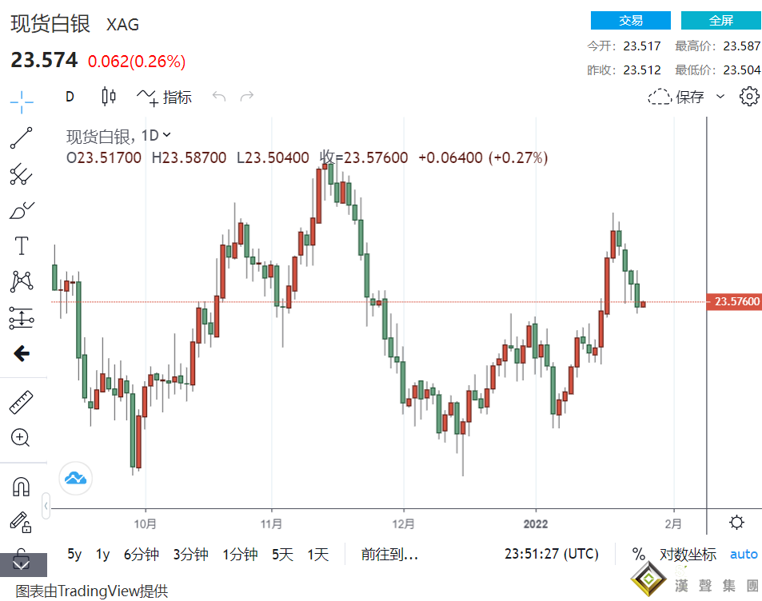Select the ruler measure tool
This screenshot has height=601, width=762.
pyautogui.click(x=22, y=402)
